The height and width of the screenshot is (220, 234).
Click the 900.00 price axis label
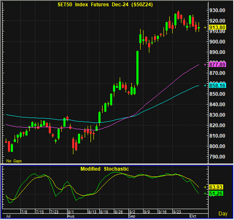[x=217, y=42]
